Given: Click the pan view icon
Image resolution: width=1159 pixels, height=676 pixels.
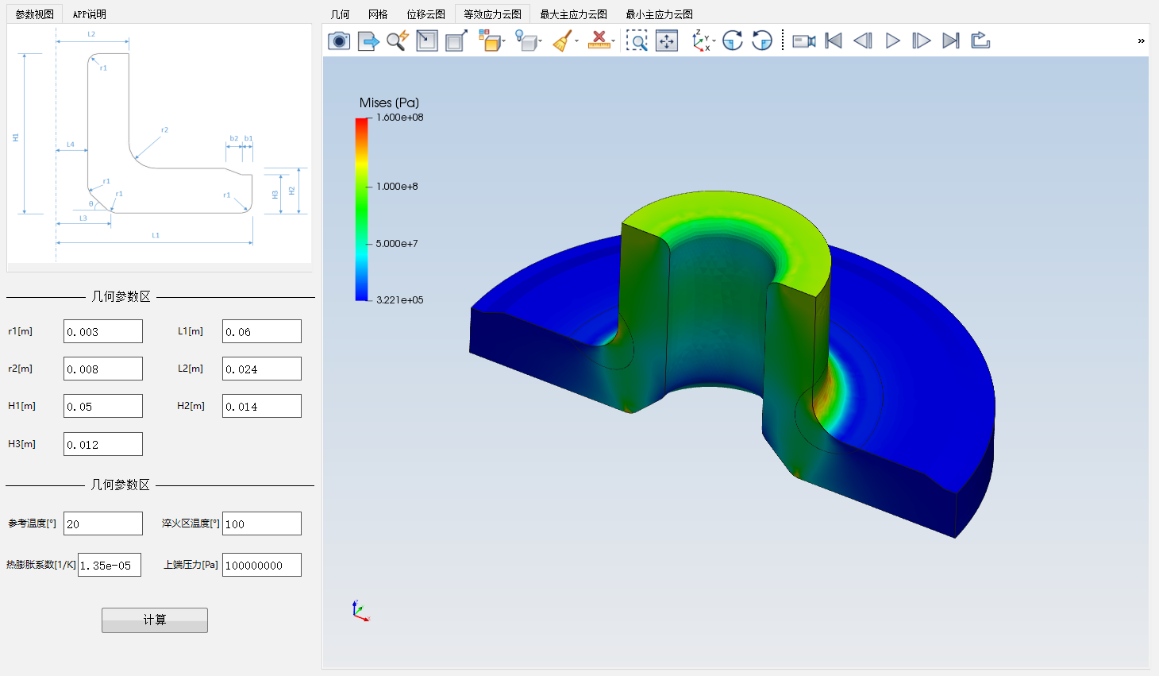Looking at the screenshot, I should pyautogui.click(x=667, y=41).
